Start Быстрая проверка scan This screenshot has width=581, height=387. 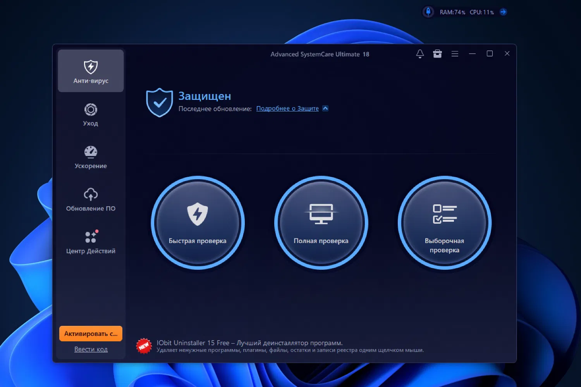tap(198, 223)
